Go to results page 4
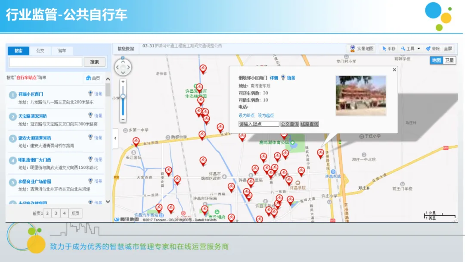 coord(64,213)
